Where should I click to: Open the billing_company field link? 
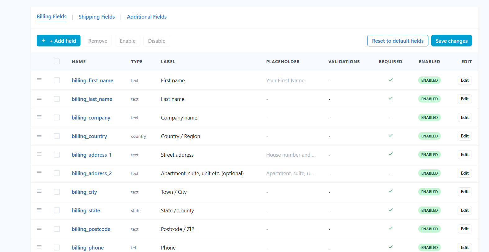click(x=91, y=118)
